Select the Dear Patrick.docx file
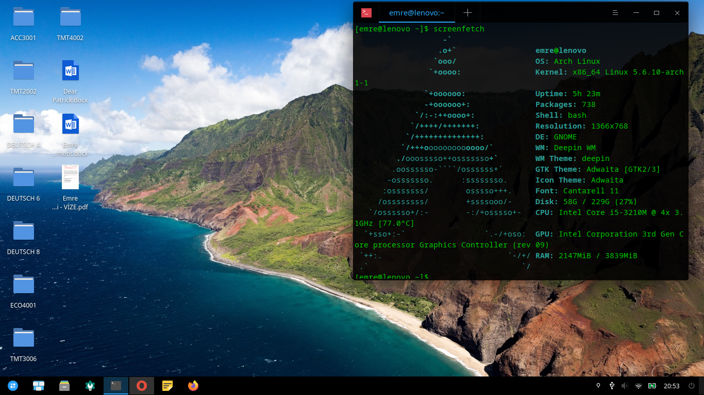Image resolution: width=704 pixels, height=395 pixels. pyautogui.click(x=70, y=81)
